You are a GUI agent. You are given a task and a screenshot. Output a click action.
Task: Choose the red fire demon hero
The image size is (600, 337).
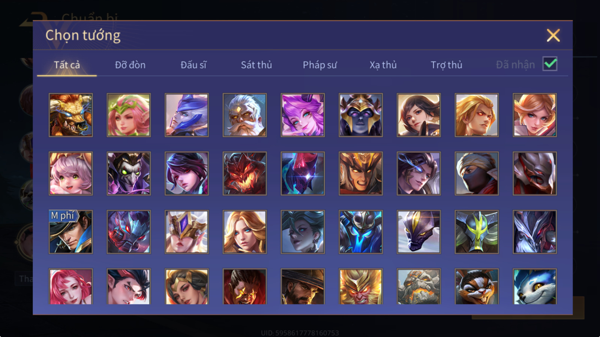point(244,173)
